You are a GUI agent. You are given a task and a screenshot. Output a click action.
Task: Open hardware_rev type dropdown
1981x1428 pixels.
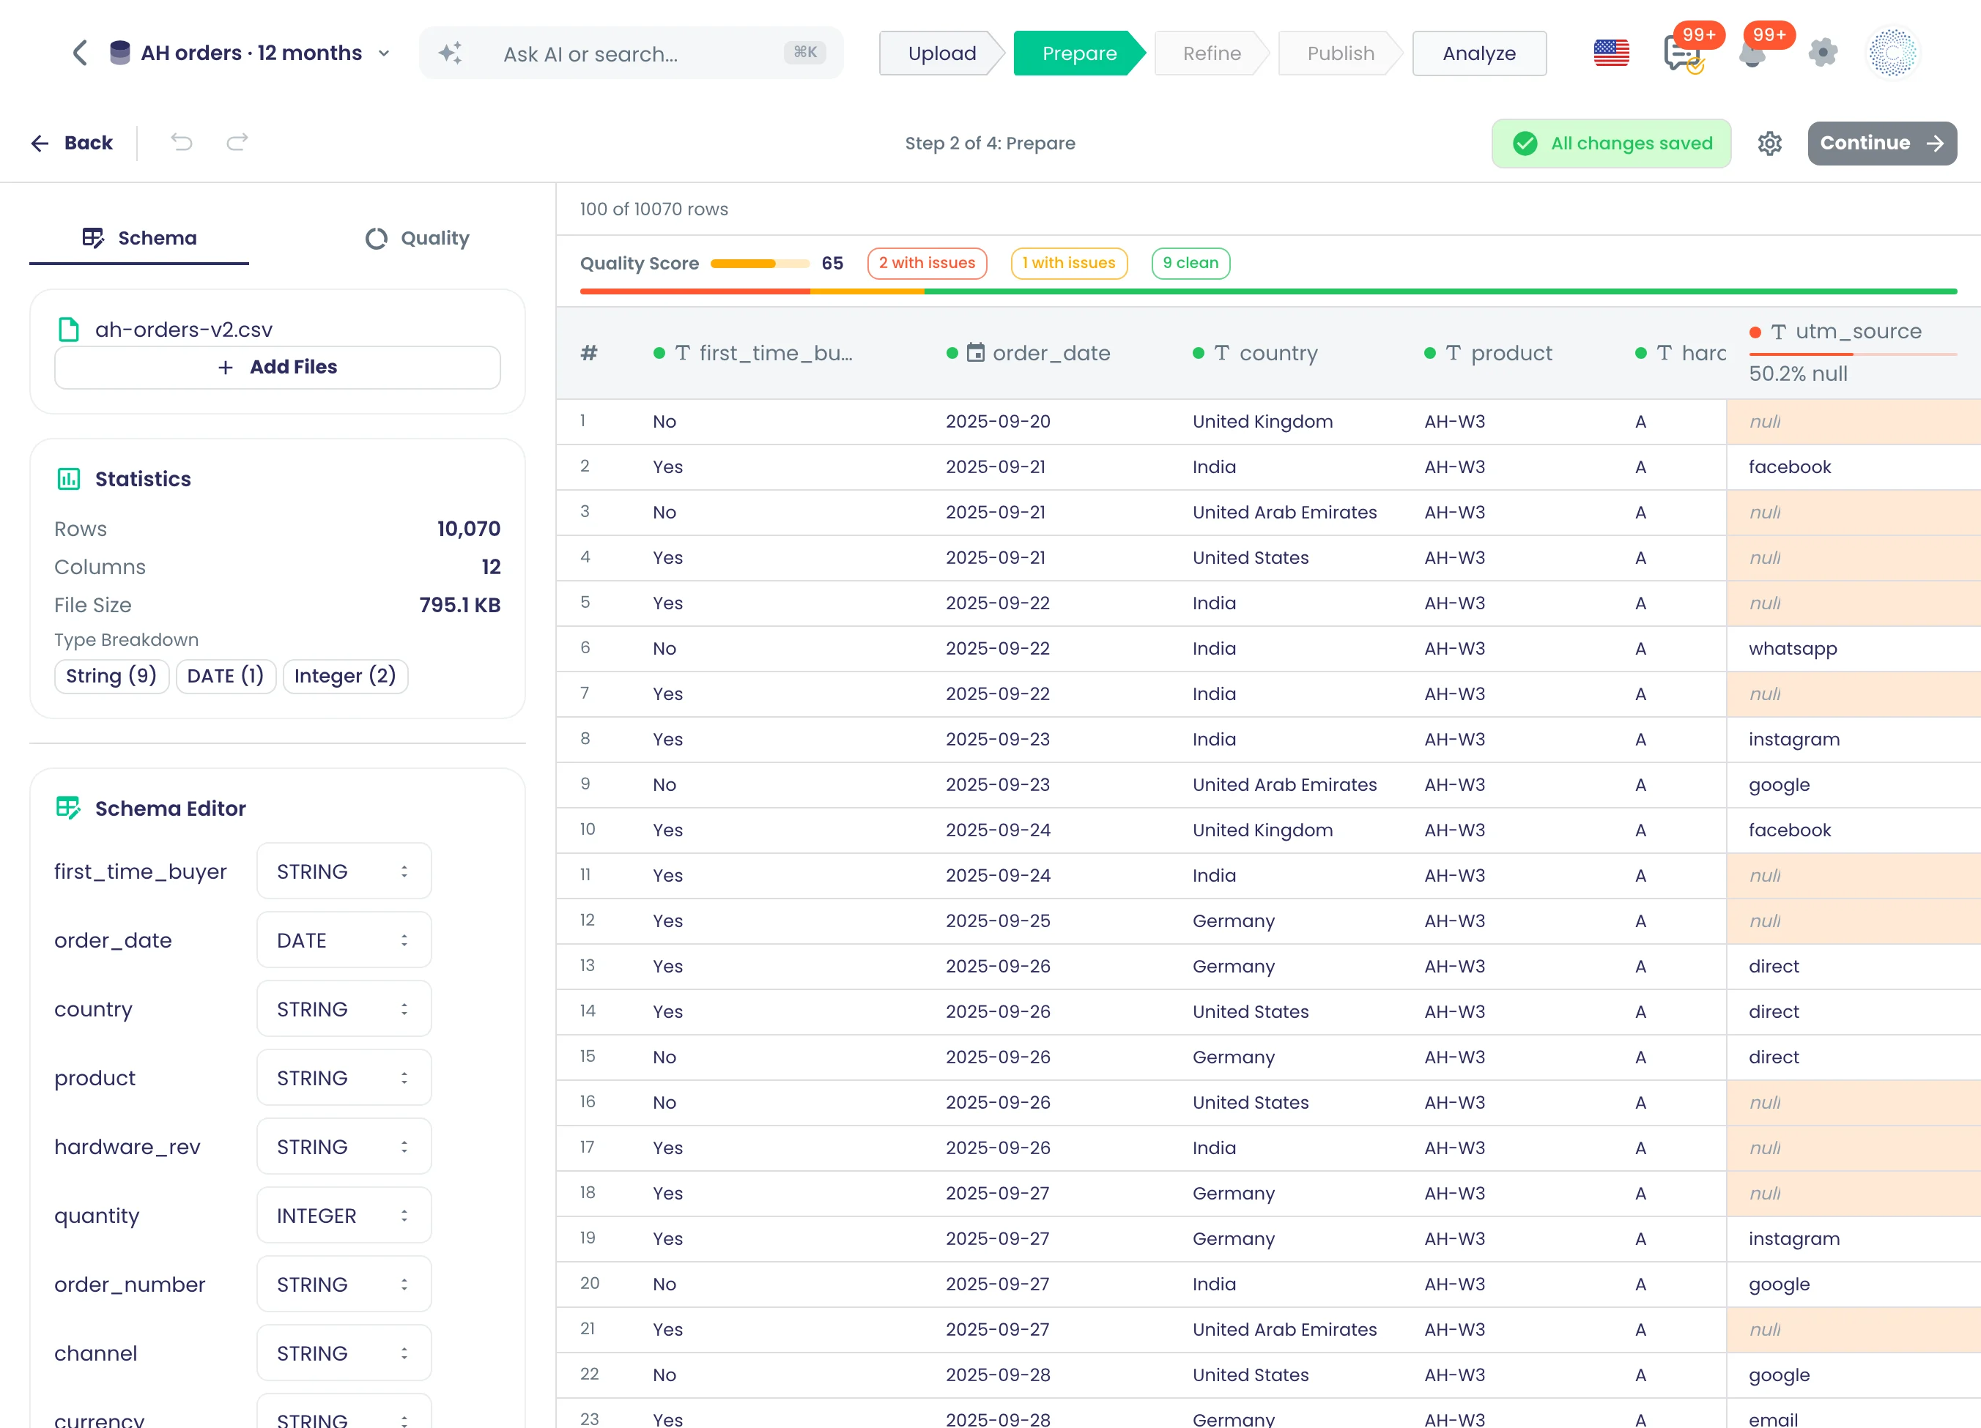point(344,1146)
